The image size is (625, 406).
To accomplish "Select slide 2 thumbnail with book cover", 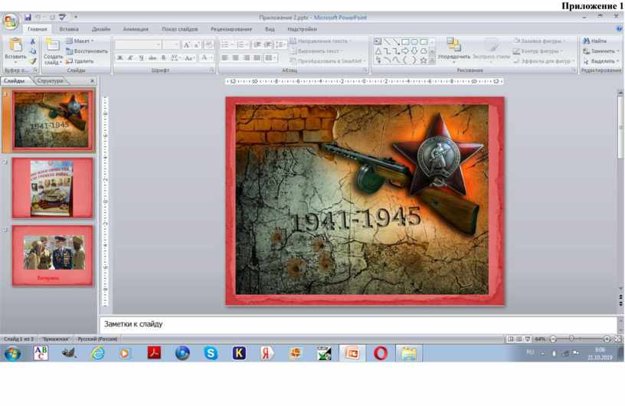I will click(53, 188).
